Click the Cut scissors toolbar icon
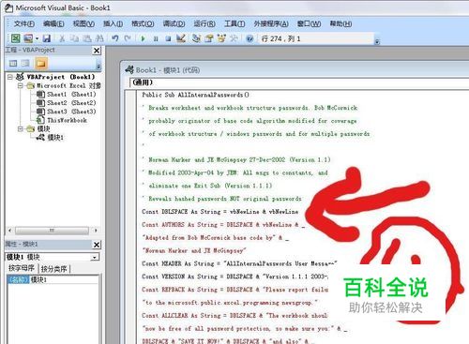The image size is (469, 344). click(62, 38)
